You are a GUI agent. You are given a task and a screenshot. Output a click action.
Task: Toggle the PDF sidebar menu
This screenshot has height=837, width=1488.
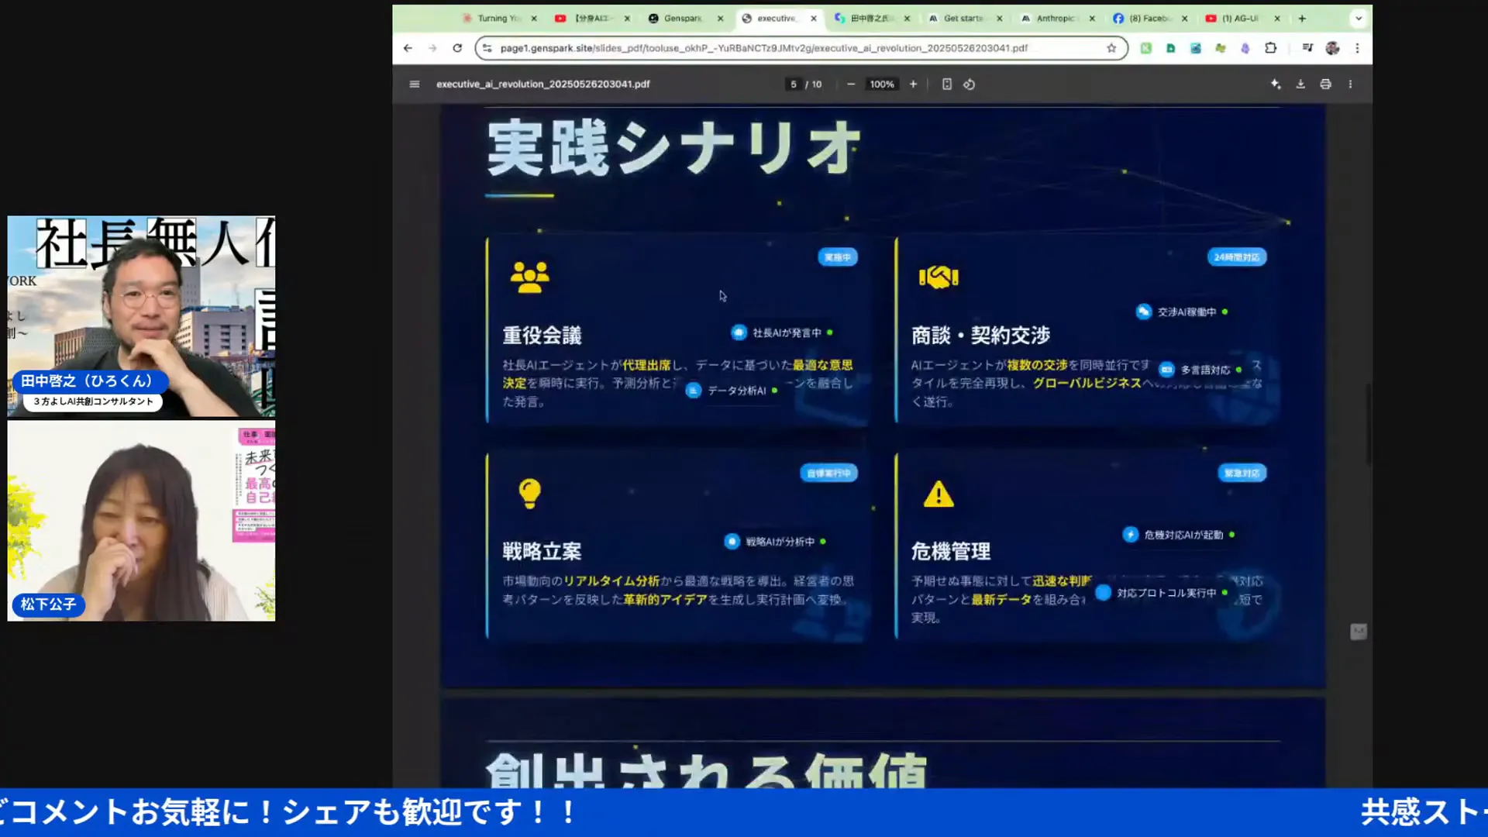pos(415,84)
